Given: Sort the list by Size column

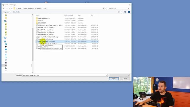Looking at the screenshot, I should (92, 15).
